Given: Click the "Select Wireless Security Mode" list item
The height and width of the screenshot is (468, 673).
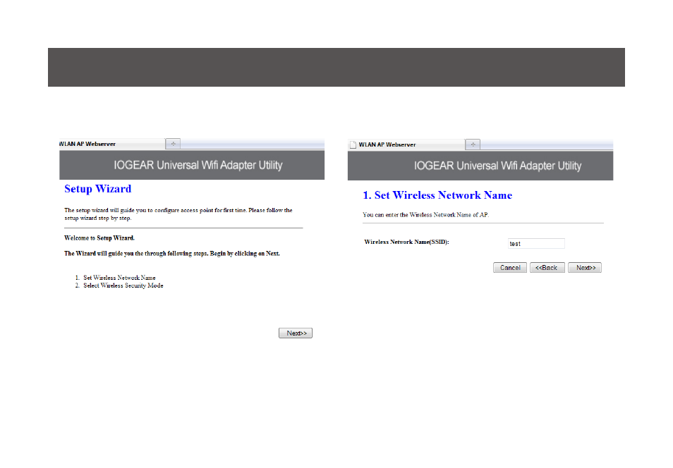Looking at the screenshot, I should [x=123, y=285].
